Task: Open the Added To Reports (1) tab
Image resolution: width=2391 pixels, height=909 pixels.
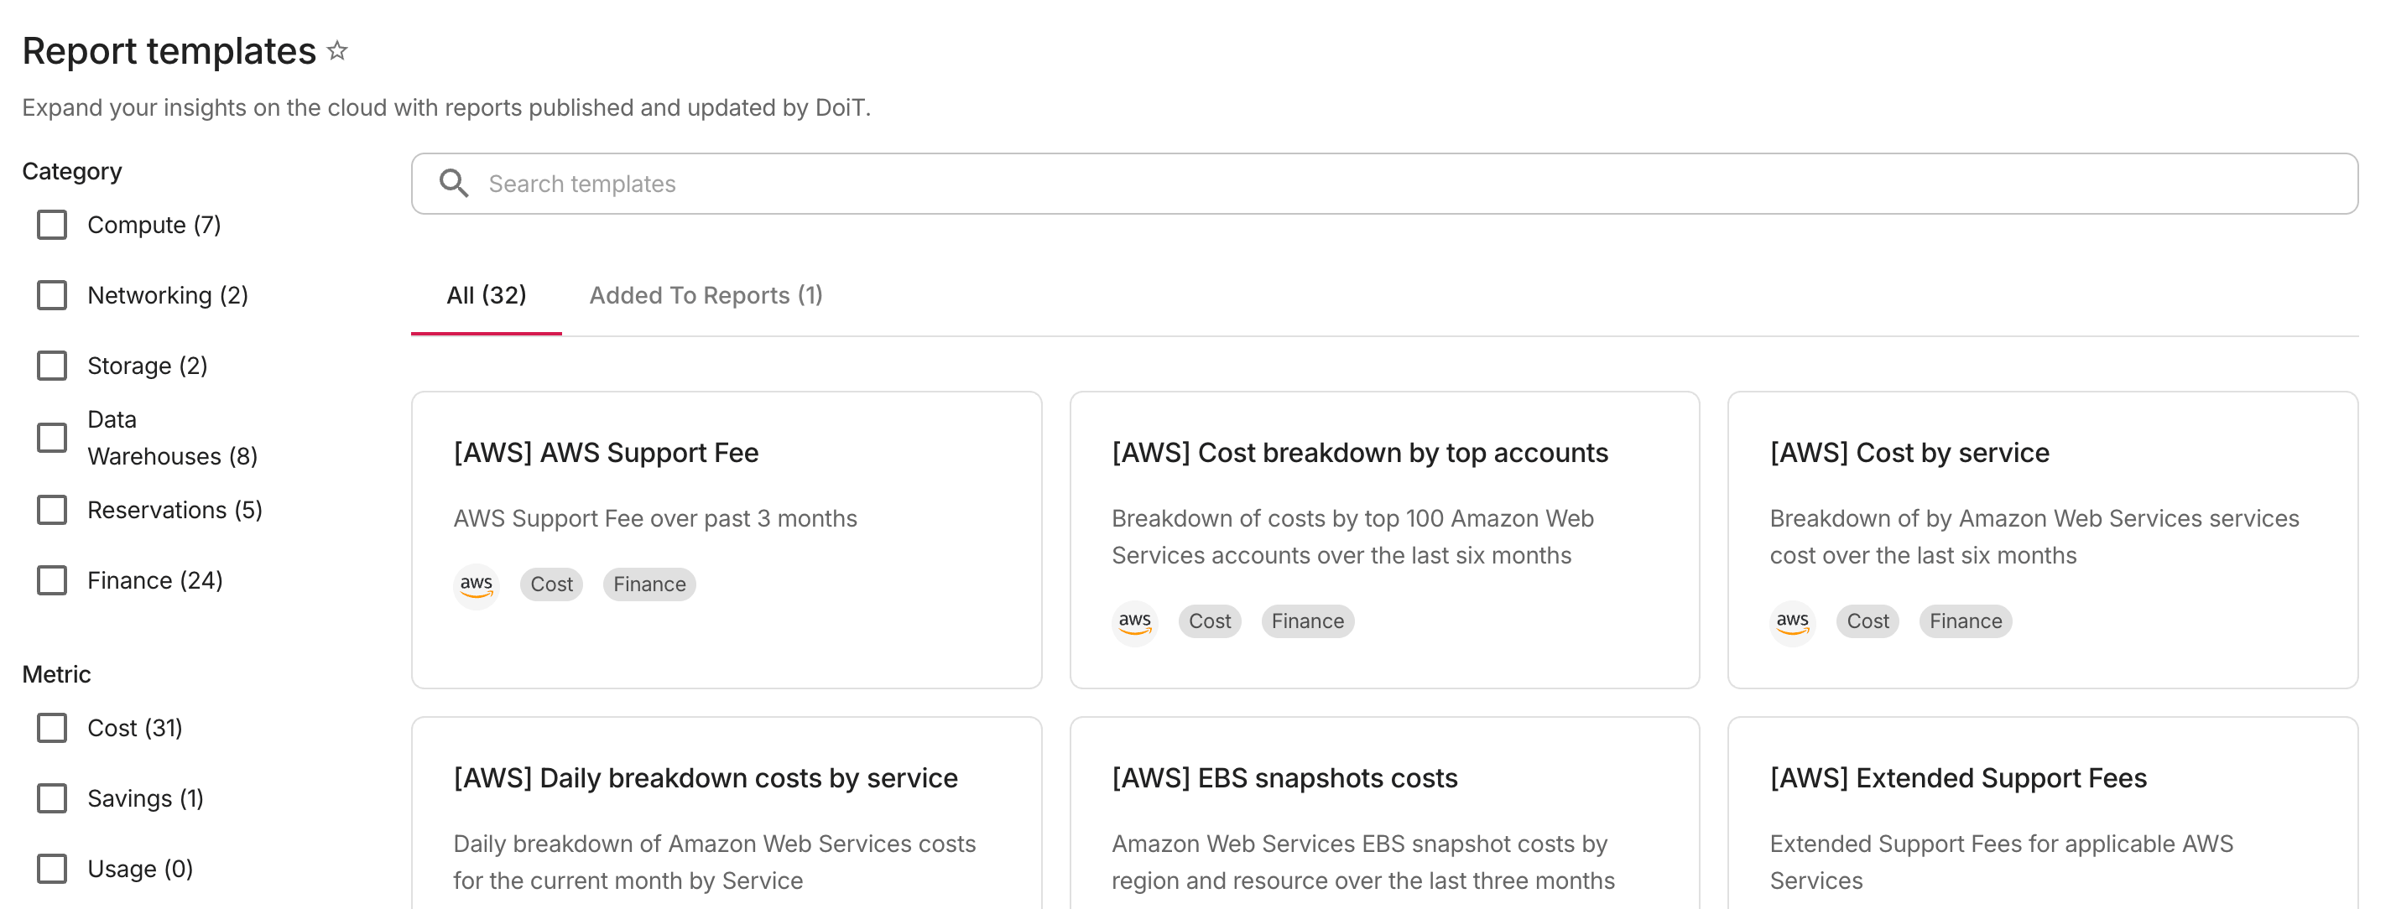Action: tap(706, 296)
